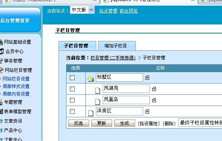Open 下载中心 in the sidebar

click(x=13, y=139)
